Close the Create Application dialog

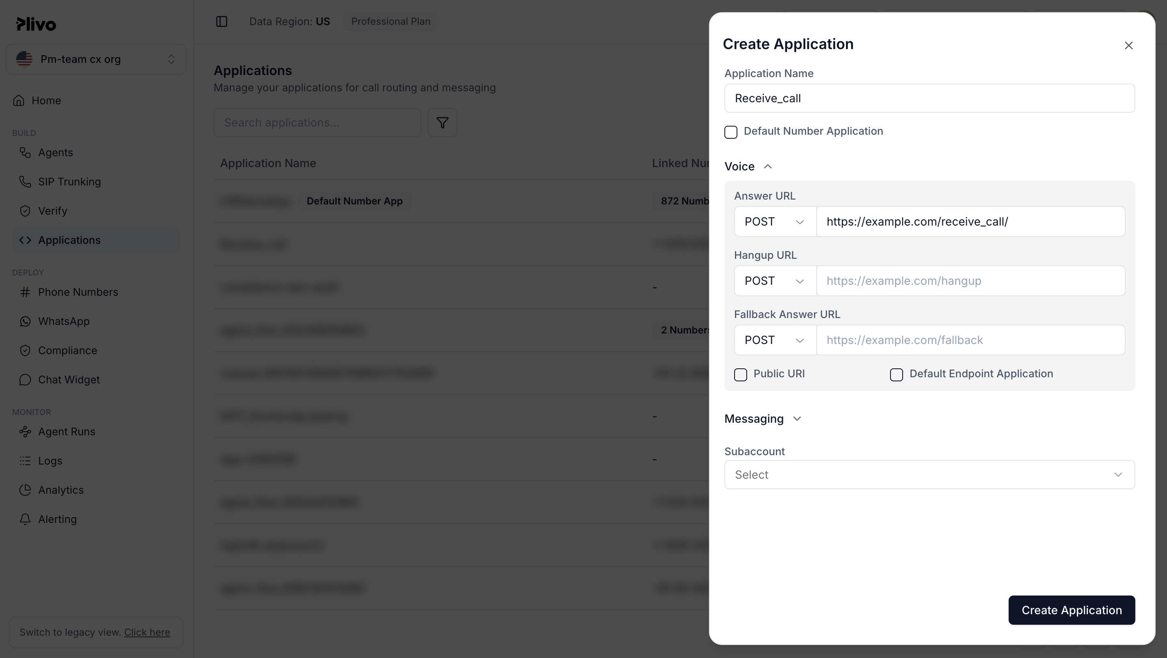point(1128,45)
